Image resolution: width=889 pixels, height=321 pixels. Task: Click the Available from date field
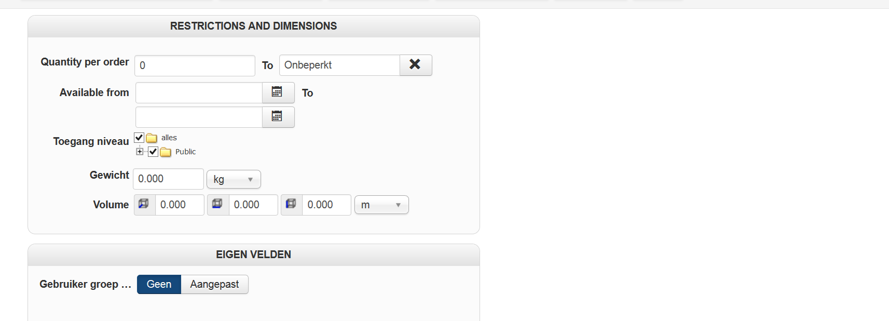coord(199,92)
